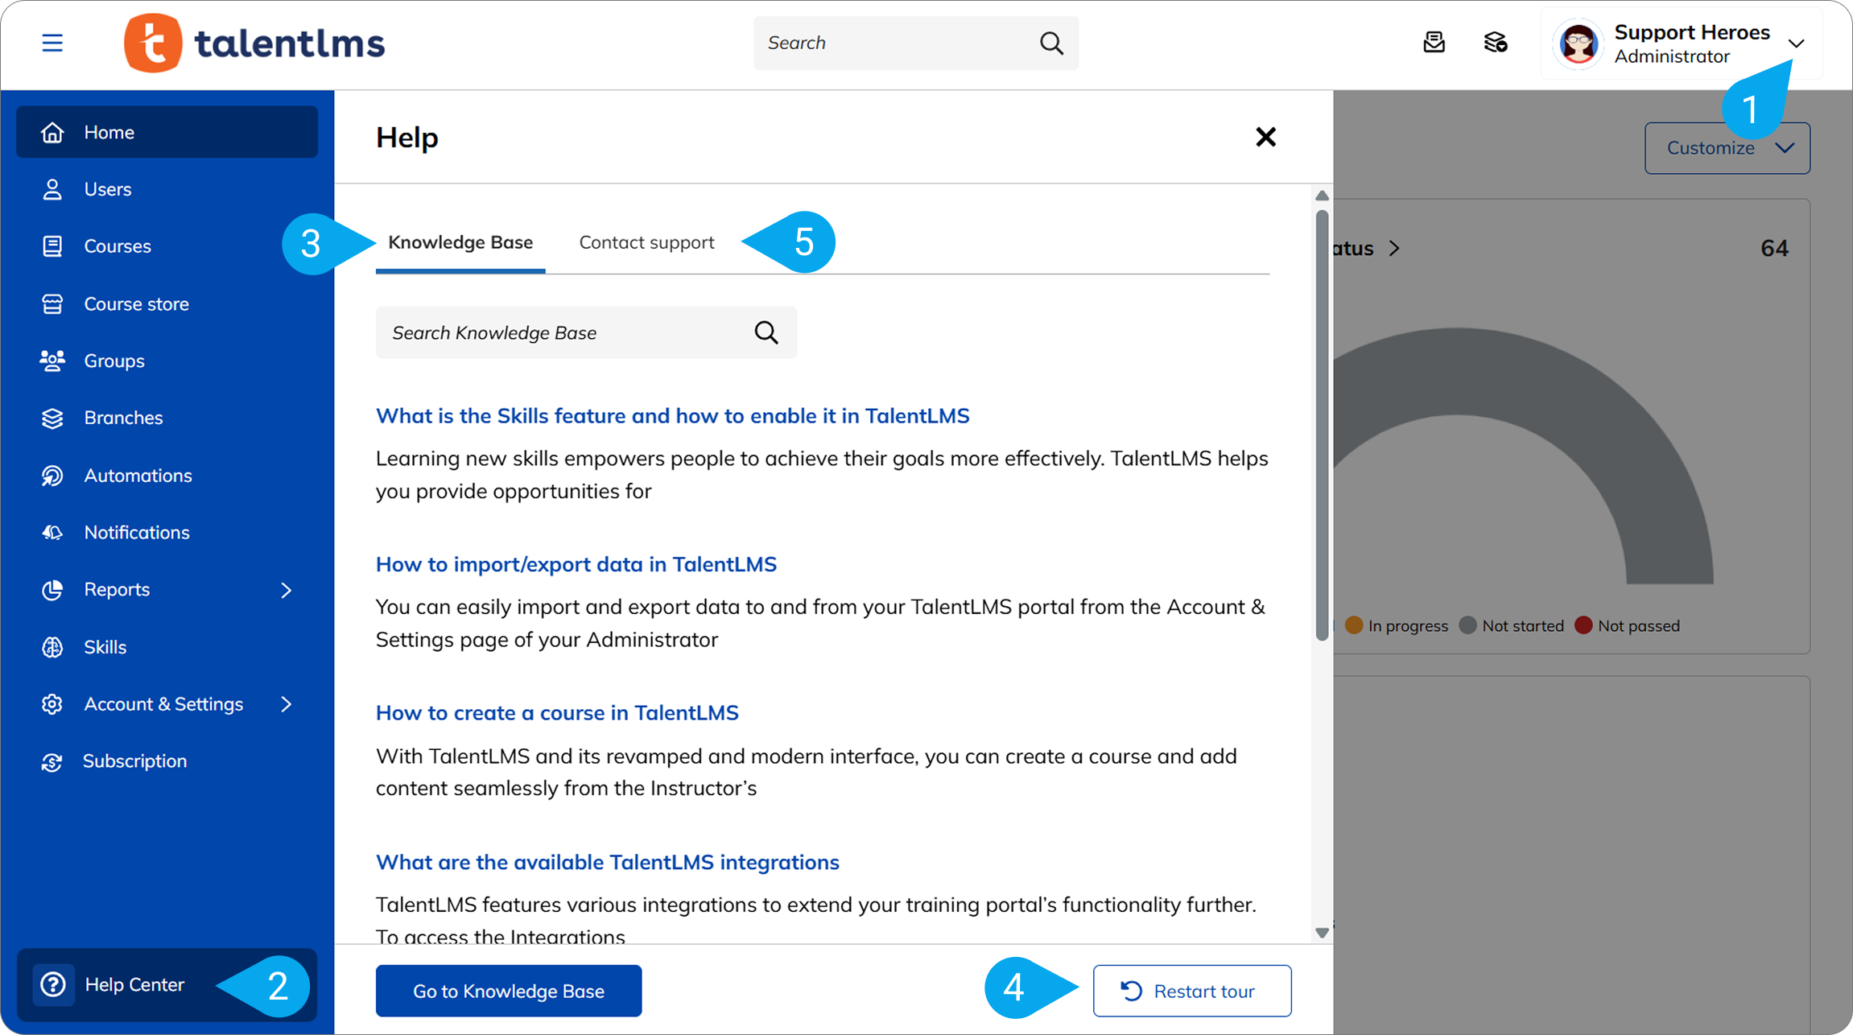1853x1035 pixels.
Task: Open the Support Heroes profile dropdown
Action: [1796, 43]
